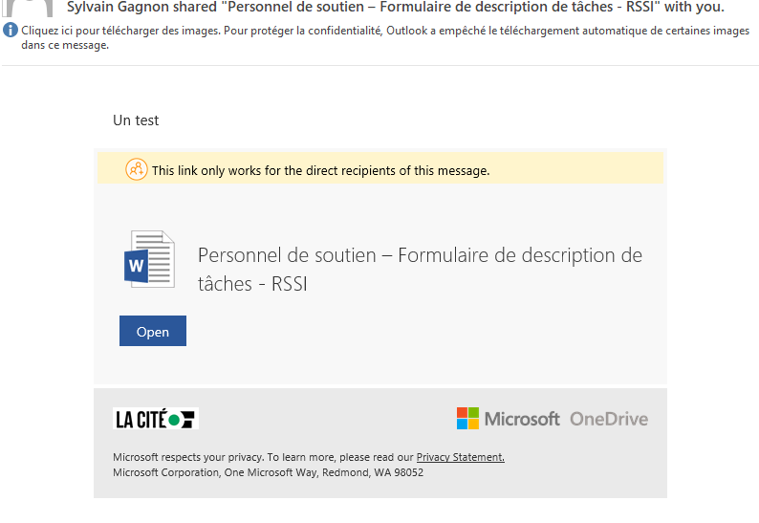Click the 'Un test' message text
The width and height of the screenshot is (759, 523).
(x=136, y=120)
